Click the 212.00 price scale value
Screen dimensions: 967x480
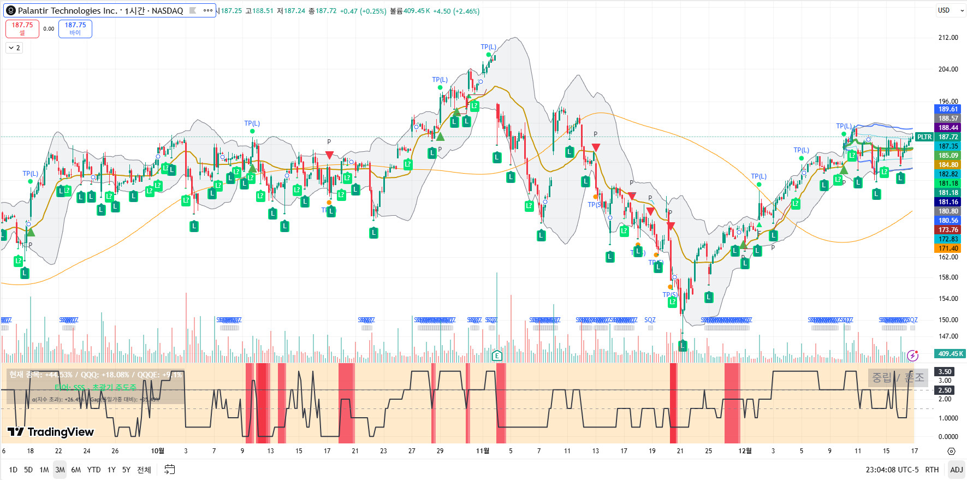click(x=948, y=38)
